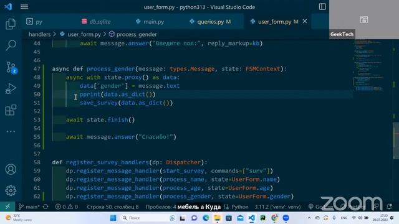
Task: Show additional views ellipsis in activity bar
Action: tap(11, 131)
